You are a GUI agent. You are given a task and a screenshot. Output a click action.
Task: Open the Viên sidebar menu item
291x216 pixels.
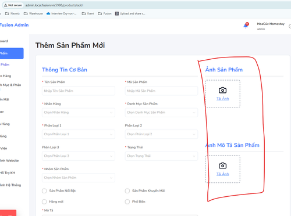point(4,149)
